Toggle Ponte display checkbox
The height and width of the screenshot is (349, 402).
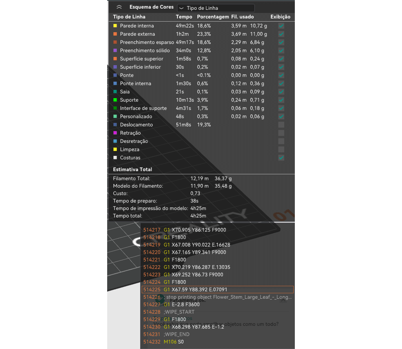point(281,75)
